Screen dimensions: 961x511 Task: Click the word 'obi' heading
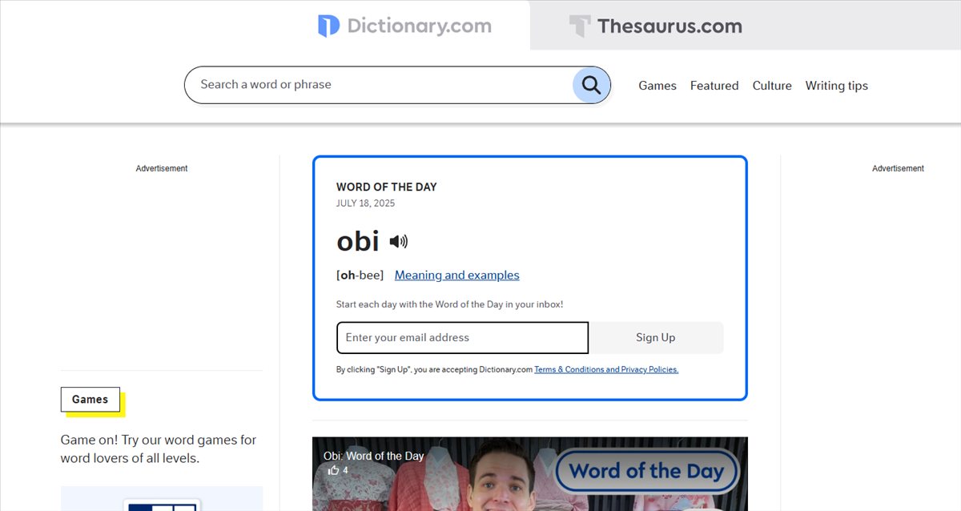(357, 241)
